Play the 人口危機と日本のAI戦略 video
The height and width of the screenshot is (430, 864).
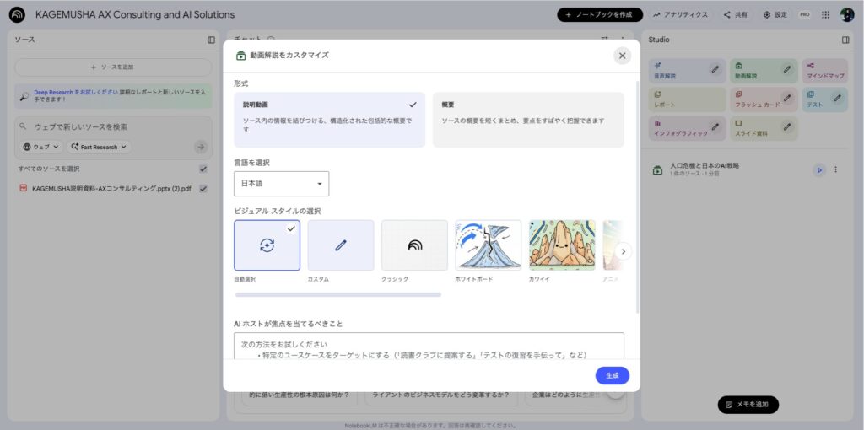(818, 169)
